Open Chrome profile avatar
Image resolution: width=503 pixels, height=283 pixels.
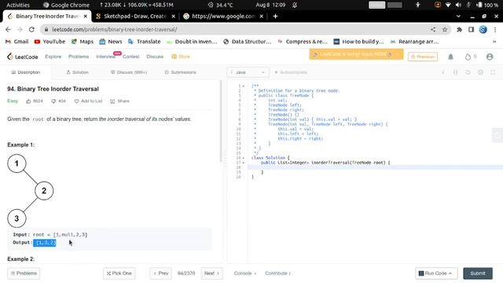tap(483, 30)
